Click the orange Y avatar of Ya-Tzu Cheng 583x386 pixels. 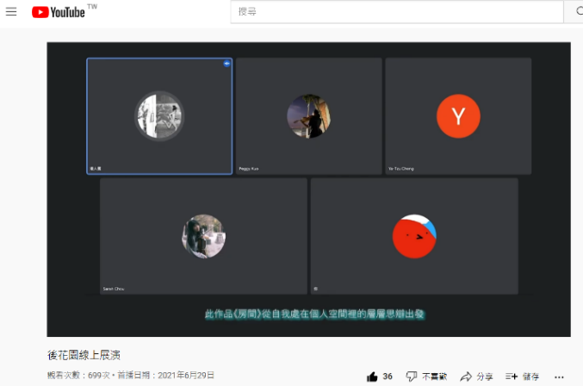coord(458,116)
